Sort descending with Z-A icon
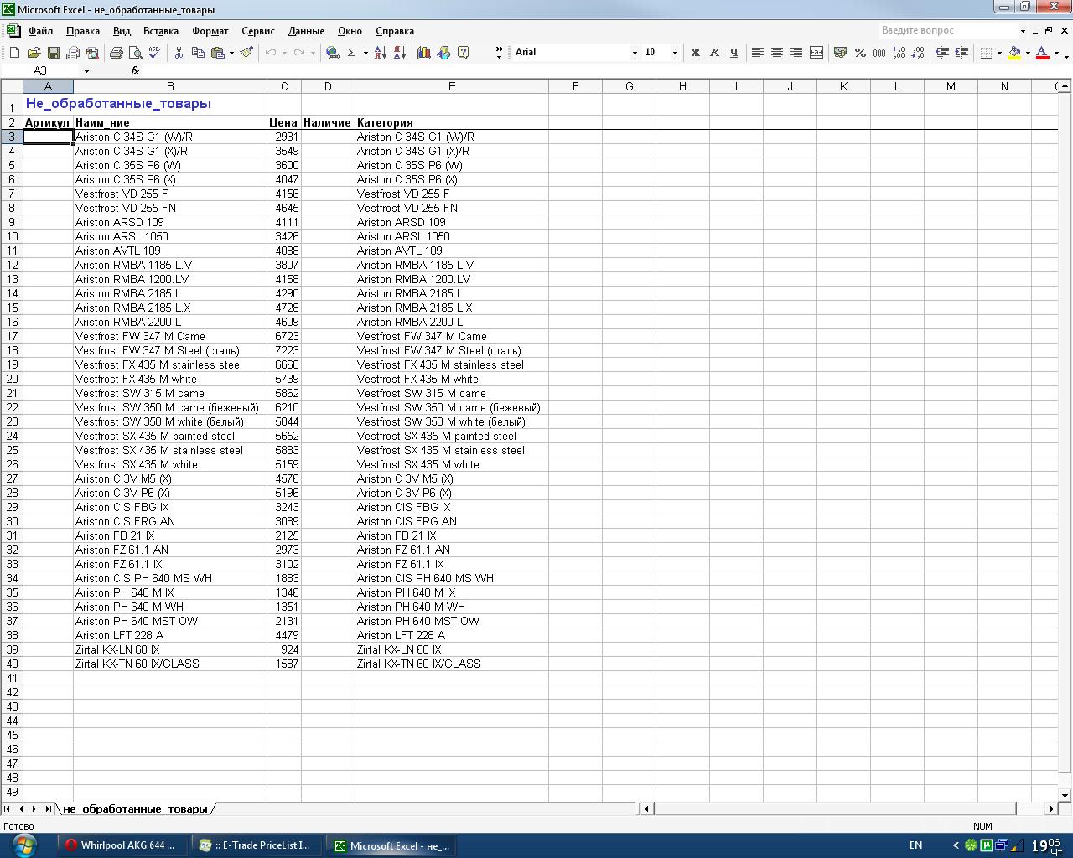1073x858 pixels. click(x=400, y=53)
